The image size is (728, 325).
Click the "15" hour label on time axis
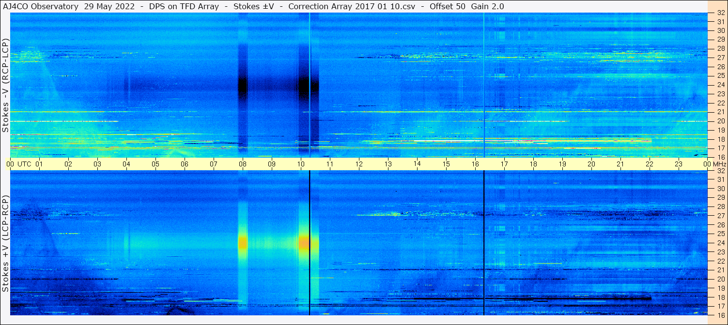(446, 164)
